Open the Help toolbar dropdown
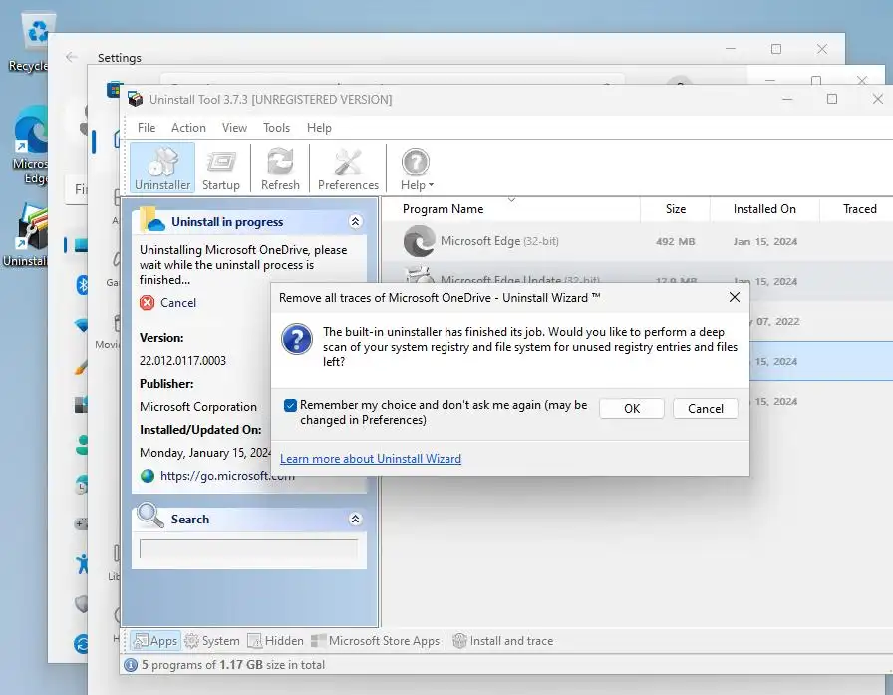 [x=417, y=168]
